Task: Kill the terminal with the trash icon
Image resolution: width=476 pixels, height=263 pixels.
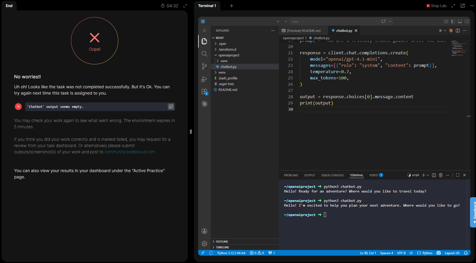Action: [x=441, y=175]
